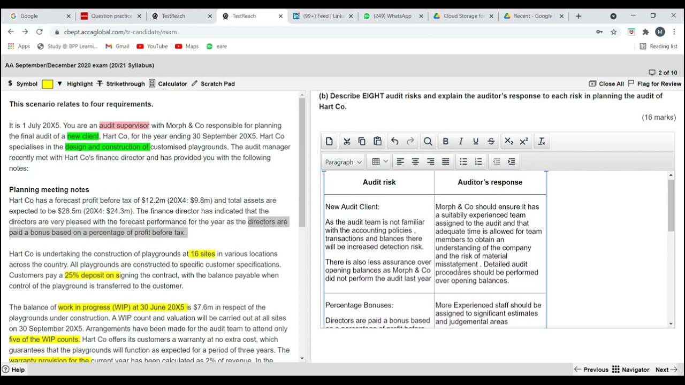
Task: Toggle subscript formatting
Action: tap(508, 141)
